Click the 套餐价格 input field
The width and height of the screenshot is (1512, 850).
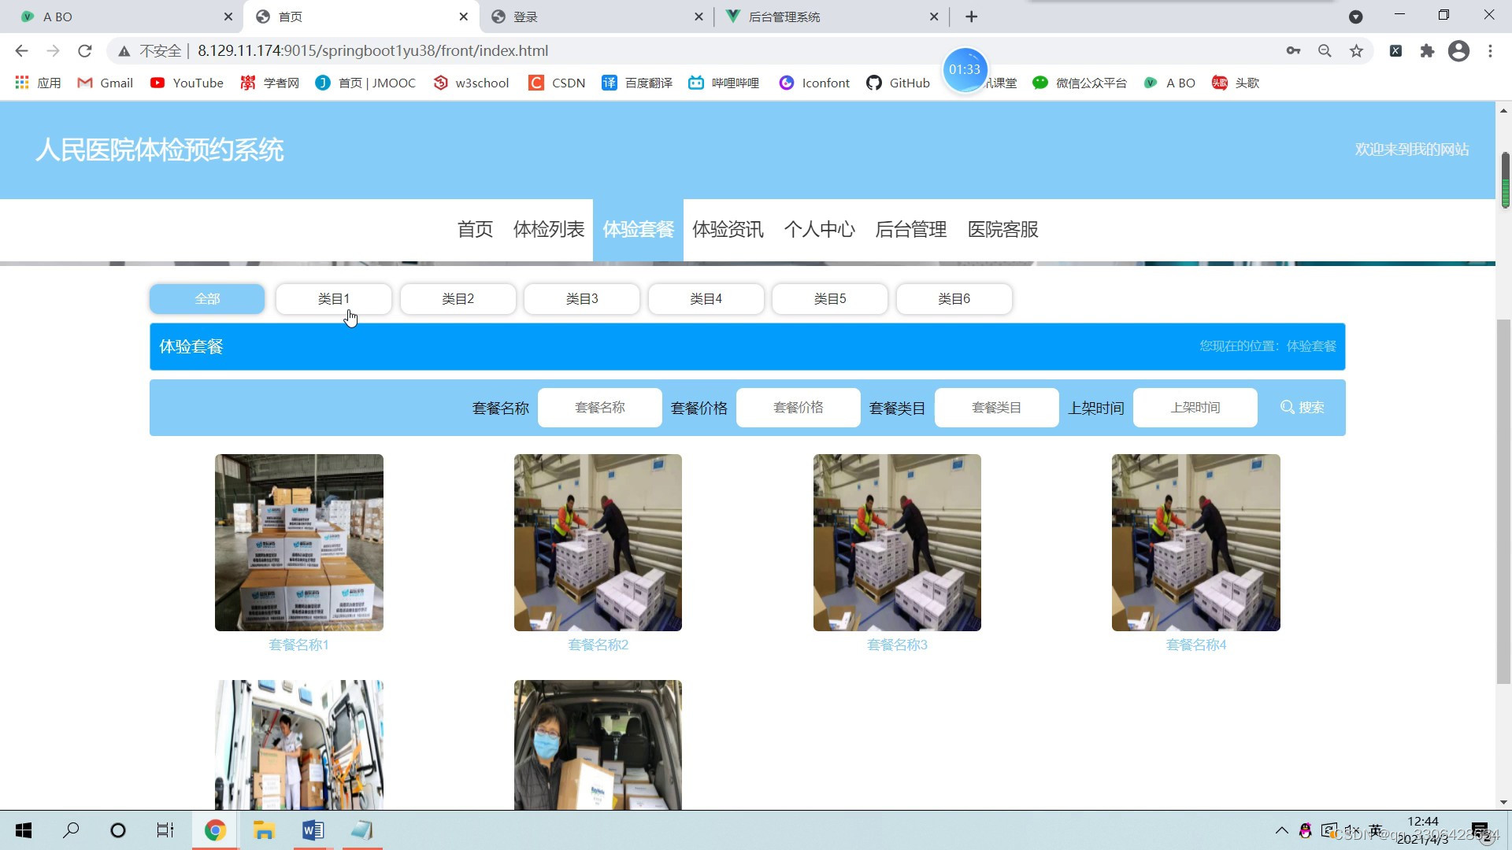click(x=798, y=407)
